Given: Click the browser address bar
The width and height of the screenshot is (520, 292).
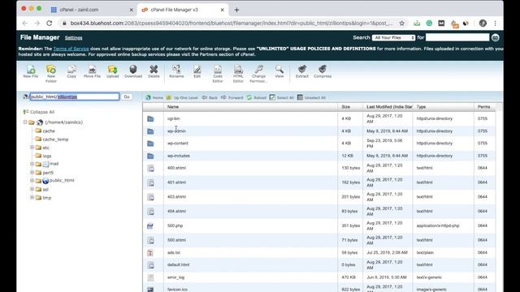Looking at the screenshot, I should [x=231, y=24].
